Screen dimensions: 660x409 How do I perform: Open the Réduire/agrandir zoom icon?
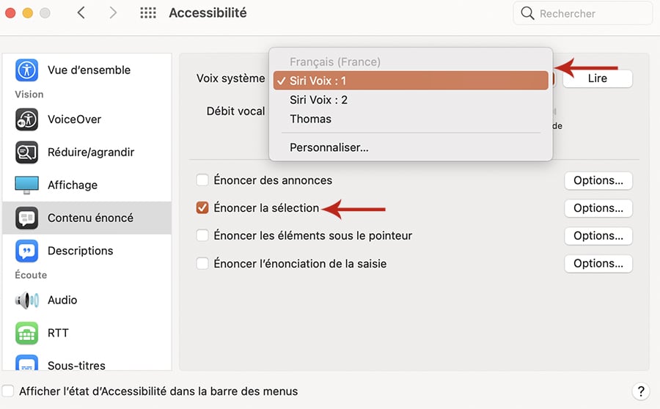(26, 152)
